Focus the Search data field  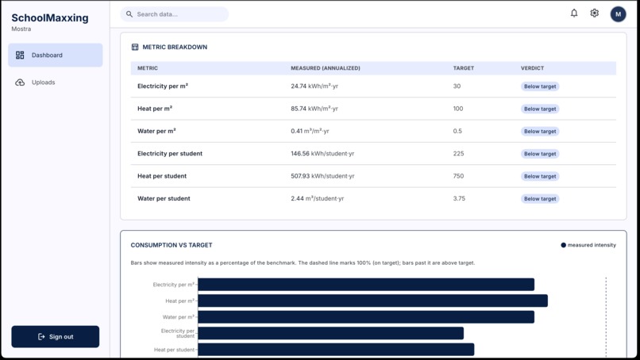click(x=174, y=14)
